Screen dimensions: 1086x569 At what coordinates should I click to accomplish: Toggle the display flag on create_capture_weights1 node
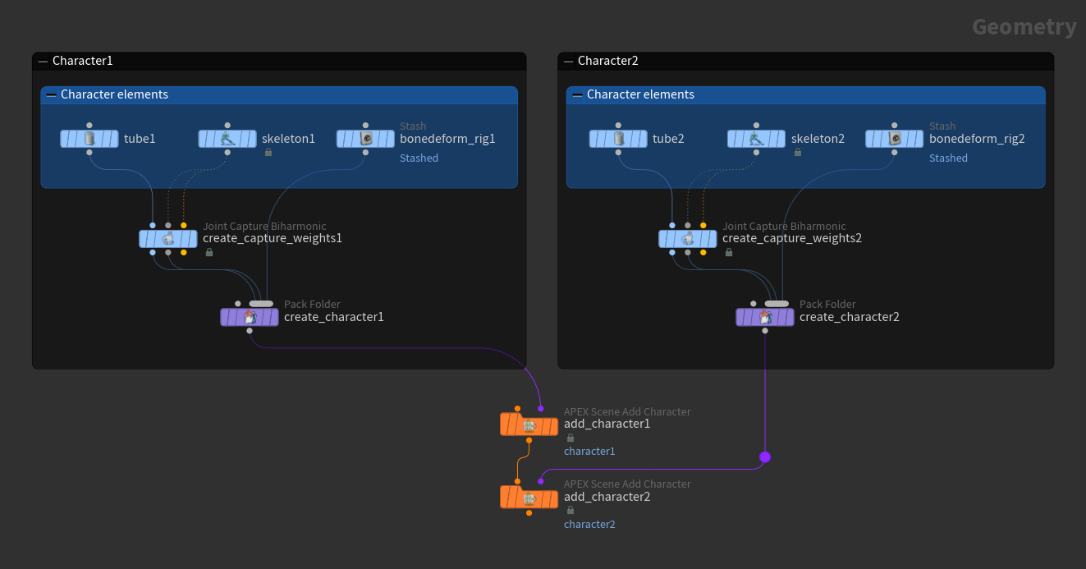click(x=191, y=239)
